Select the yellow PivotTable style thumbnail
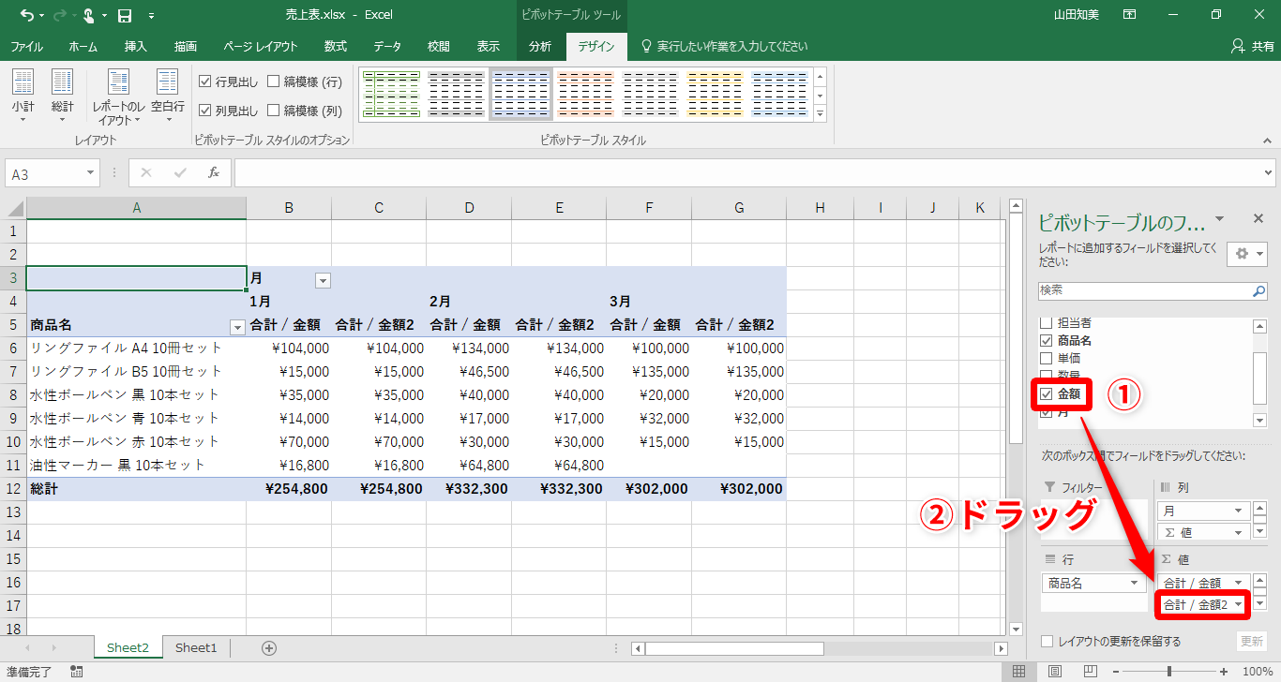 715,94
